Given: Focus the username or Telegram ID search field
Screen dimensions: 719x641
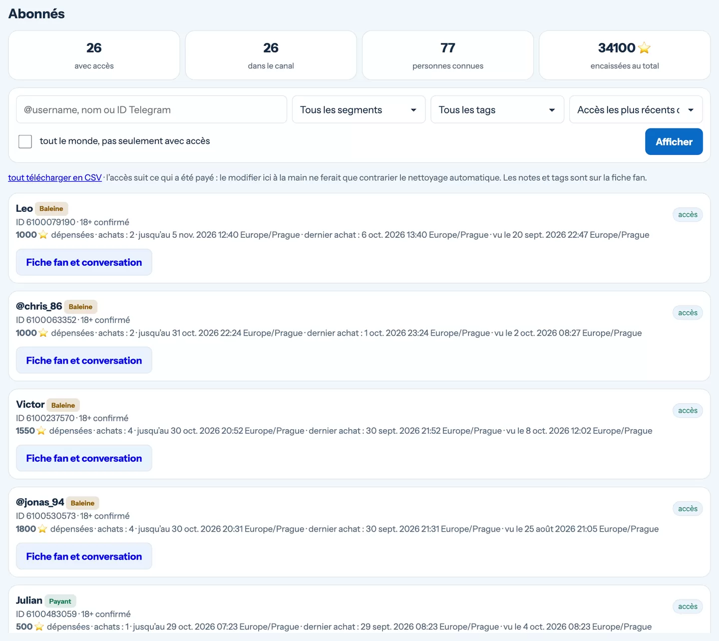Looking at the screenshot, I should click(x=151, y=109).
